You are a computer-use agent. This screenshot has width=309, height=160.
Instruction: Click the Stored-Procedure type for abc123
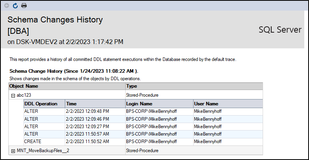142,95
